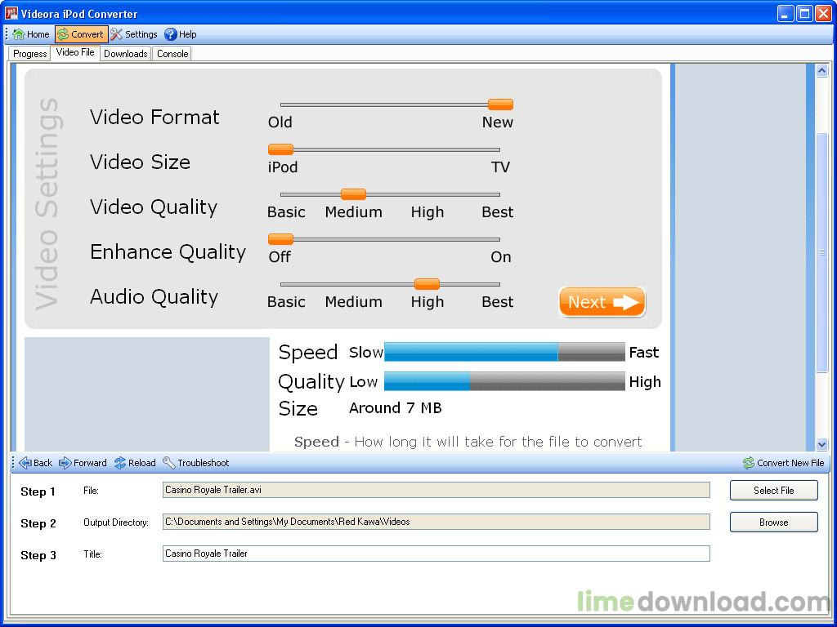Click the Output Directory field
The height and width of the screenshot is (627, 837).
pyautogui.click(x=436, y=522)
